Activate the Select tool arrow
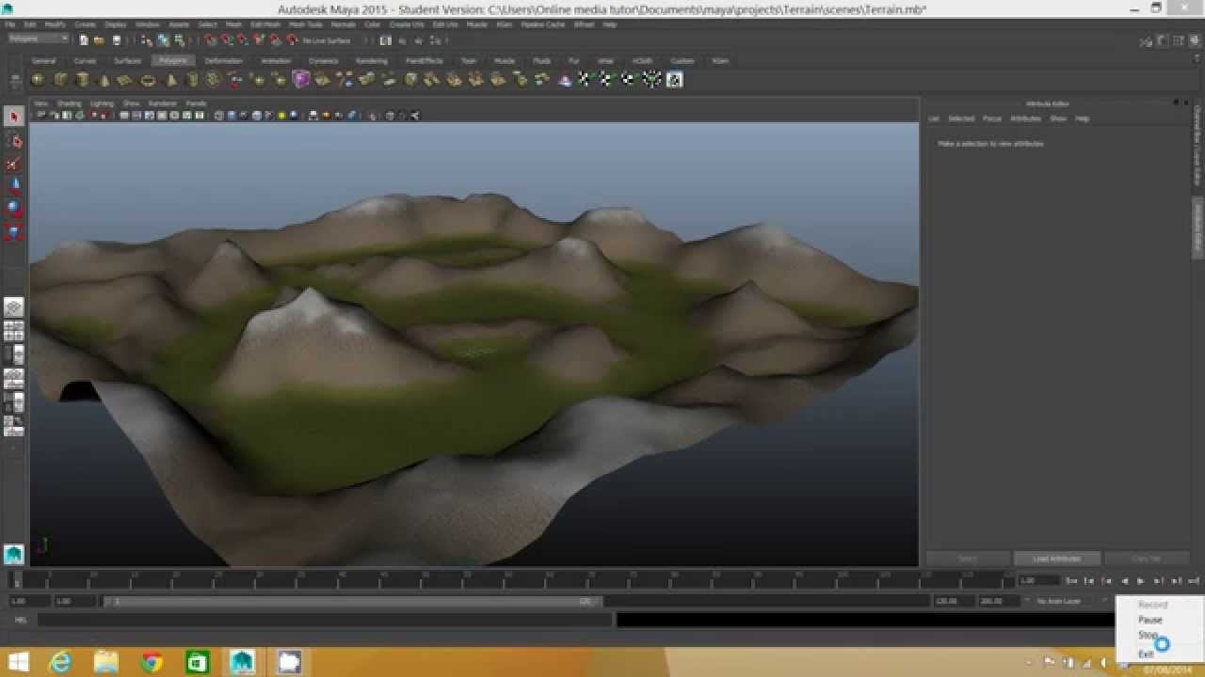This screenshot has height=677, width=1205. pyautogui.click(x=13, y=117)
